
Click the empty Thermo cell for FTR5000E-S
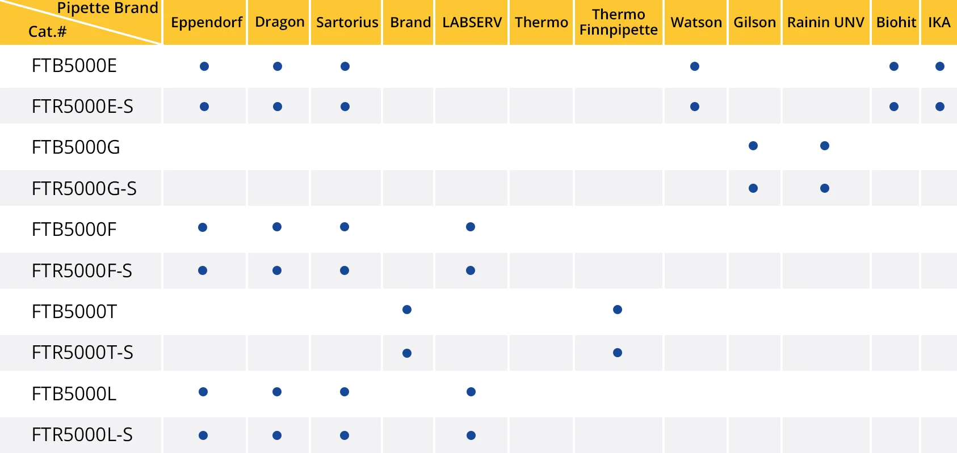tap(541, 107)
